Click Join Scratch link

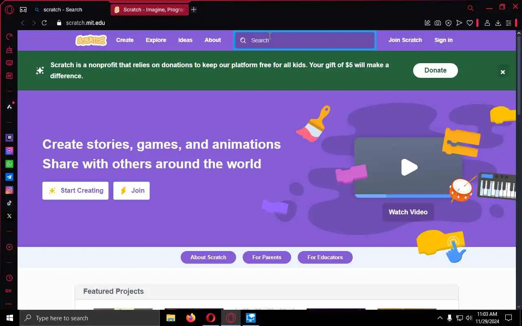pyautogui.click(x=405, y=40)
